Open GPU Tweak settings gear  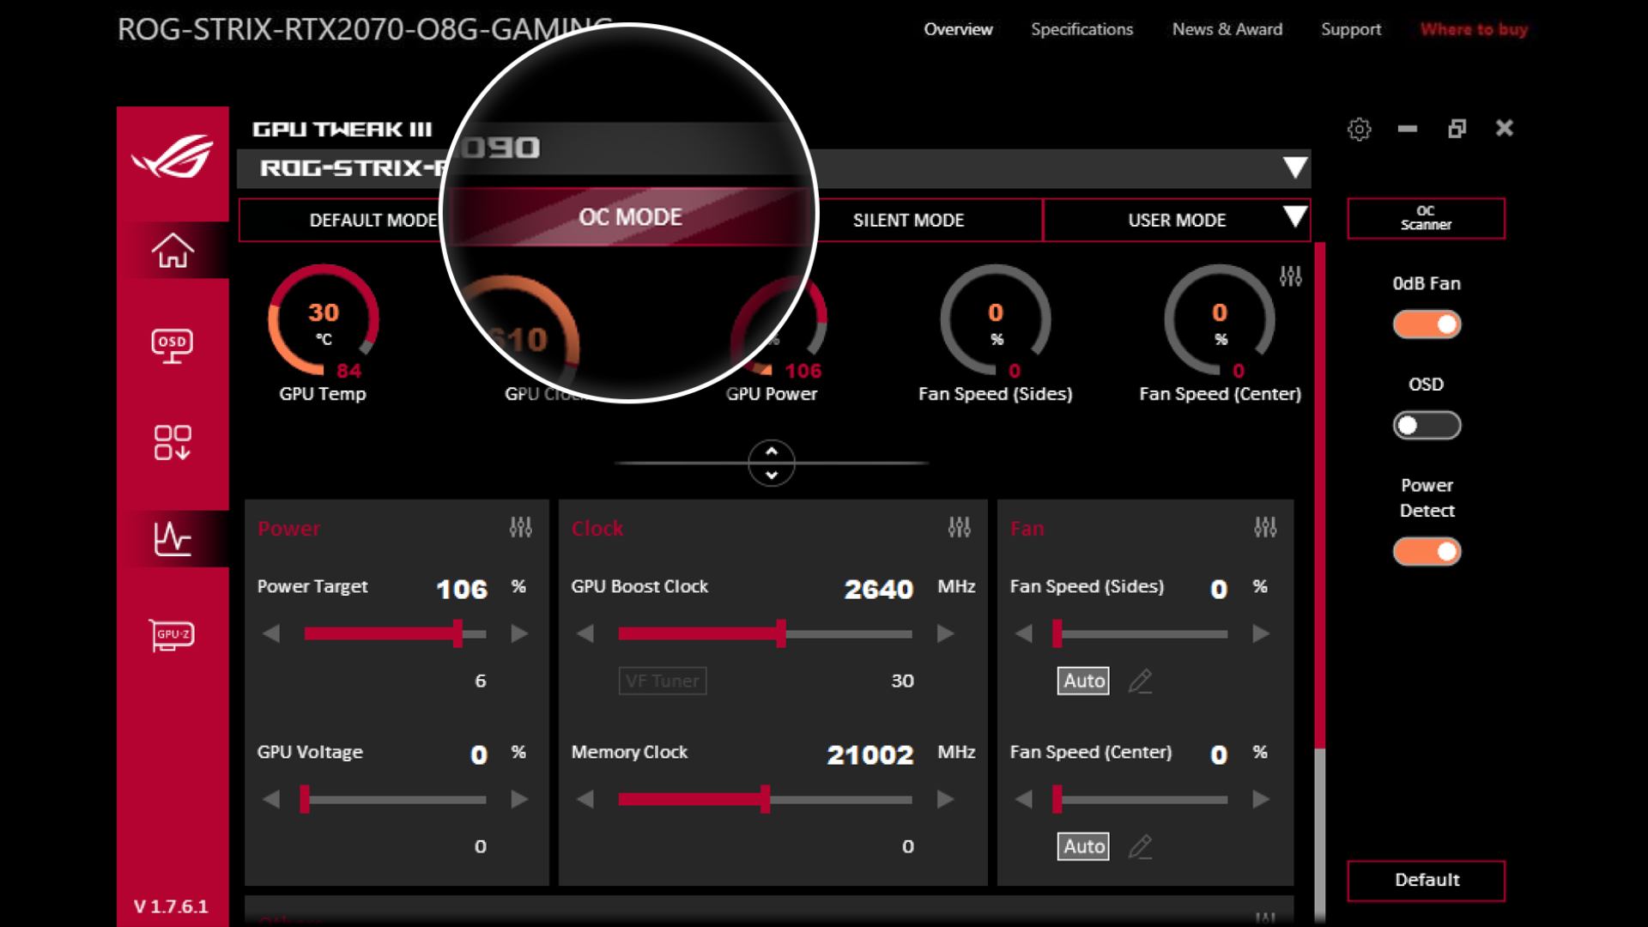pos(1359,130)
